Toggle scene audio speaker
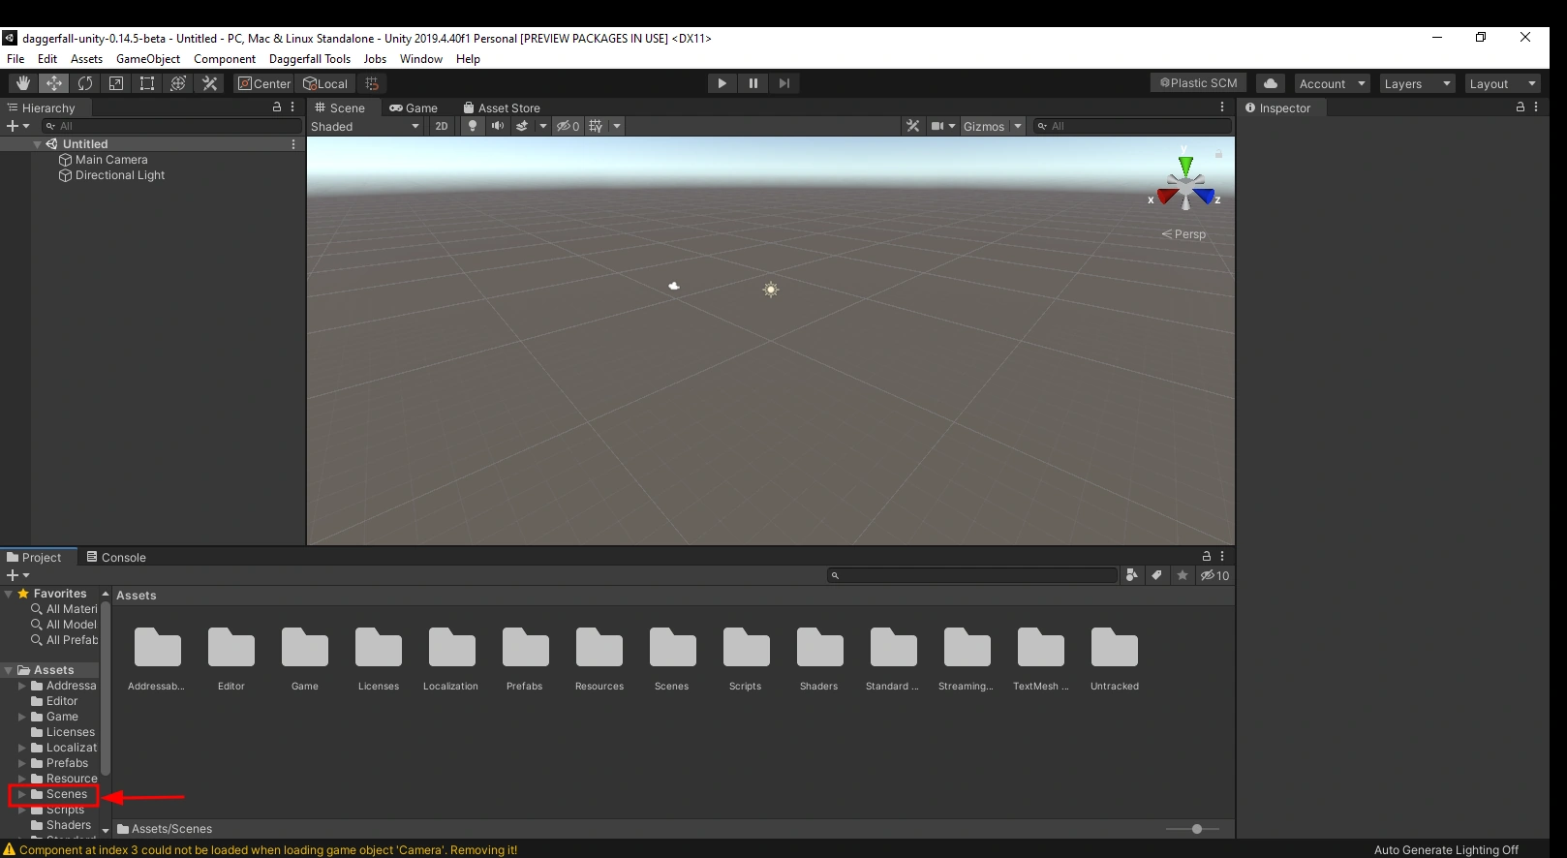The width and height of the screenshot is (1567, 858). [x=498, y=126]
